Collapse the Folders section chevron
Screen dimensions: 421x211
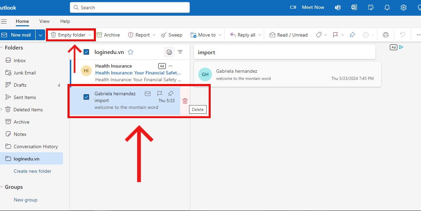coord(1,47)
